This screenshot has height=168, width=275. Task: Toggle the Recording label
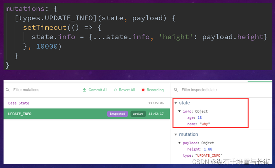[155, 90]
